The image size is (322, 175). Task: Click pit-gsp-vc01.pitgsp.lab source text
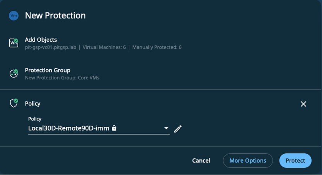click(x=51, y=47)
